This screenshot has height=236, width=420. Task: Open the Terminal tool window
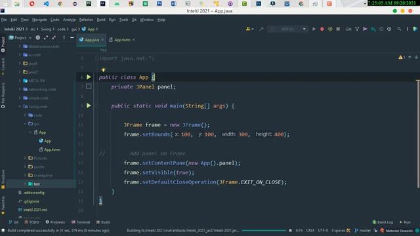point(81,222)
